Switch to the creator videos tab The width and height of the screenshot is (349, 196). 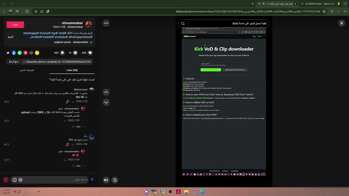27,70
